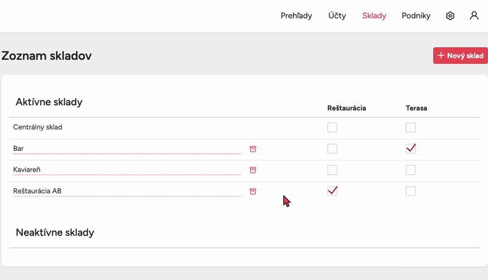Screen dimensions: 488x280
Task: Open the Účty menu item
Action: coord(337,16)
